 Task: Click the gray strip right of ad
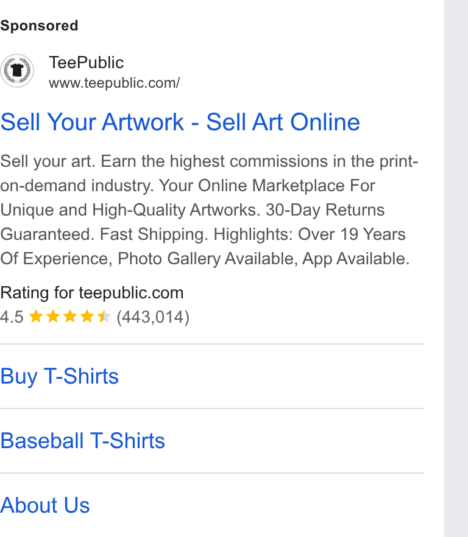click(456, 268)
